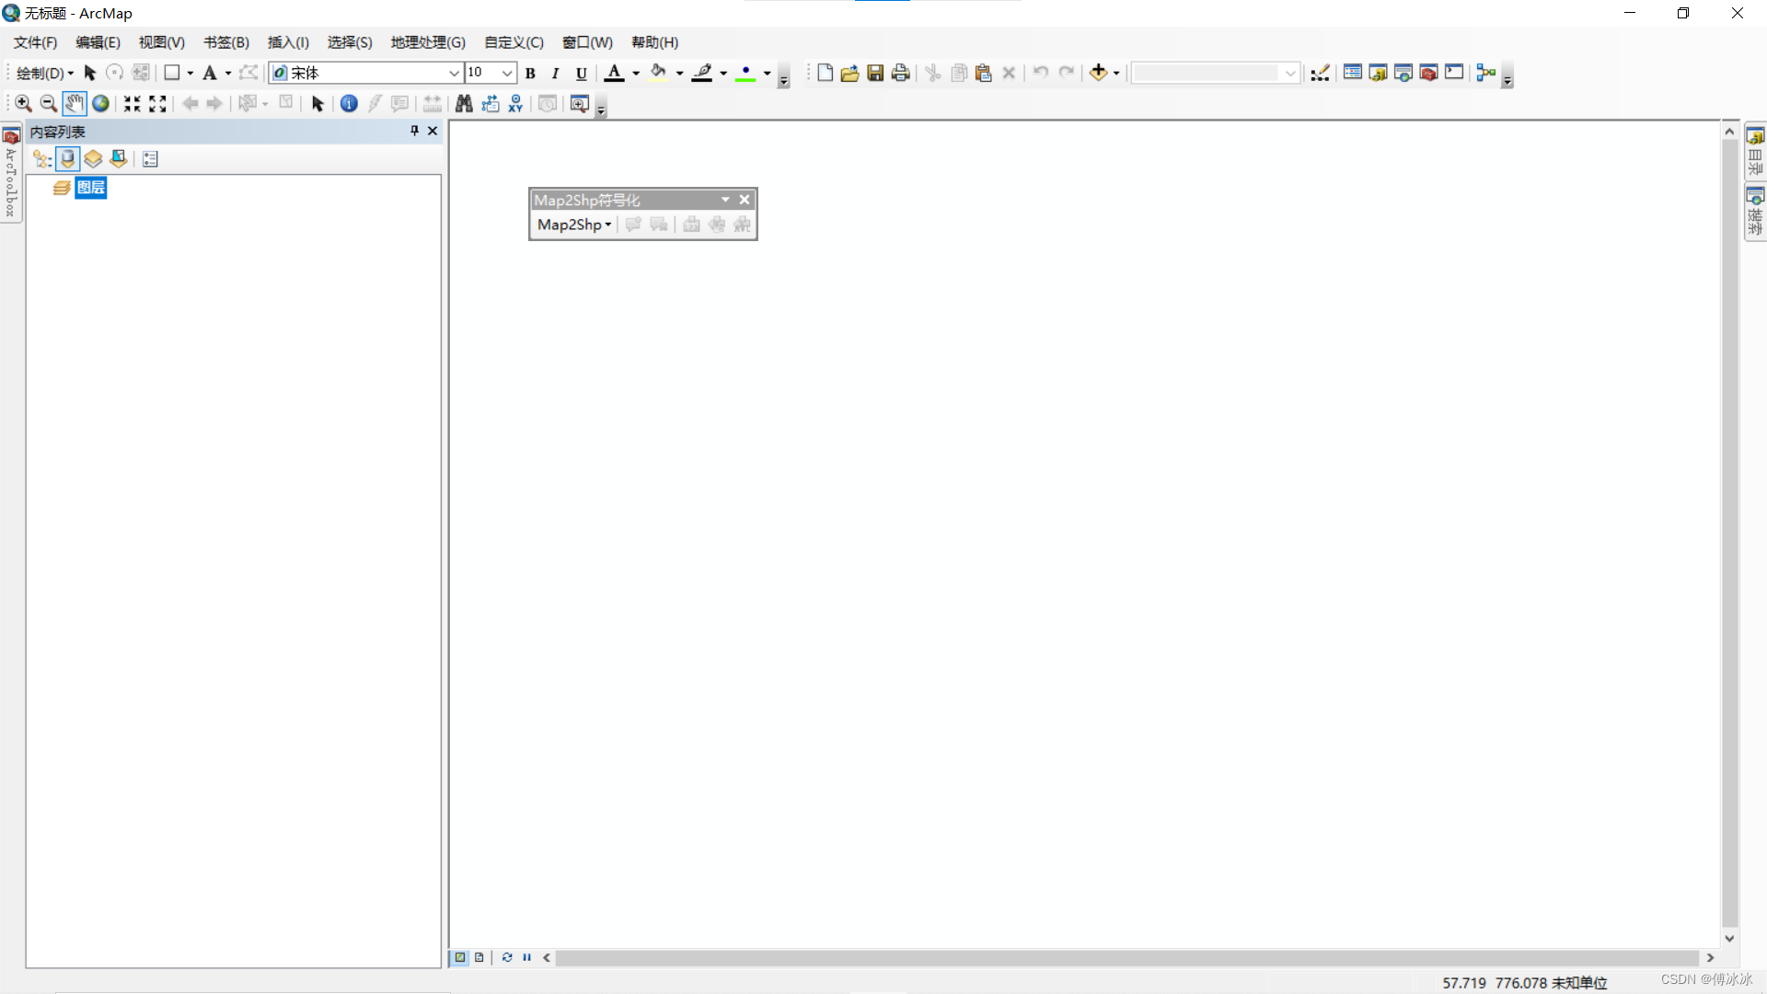
Task: Expand the Map2Shp dropdown menu
Action: click(x=574, y=225)
